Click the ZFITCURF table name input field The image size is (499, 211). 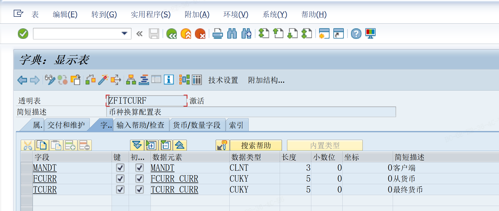(146, 101)
